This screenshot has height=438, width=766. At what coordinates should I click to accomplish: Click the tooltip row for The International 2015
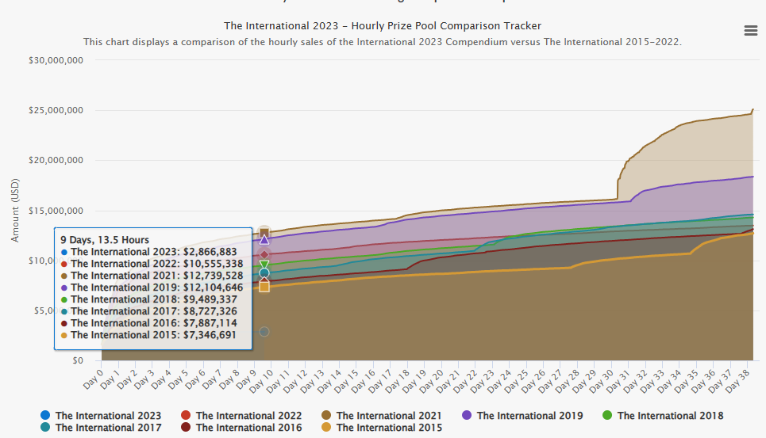(148, 335)
